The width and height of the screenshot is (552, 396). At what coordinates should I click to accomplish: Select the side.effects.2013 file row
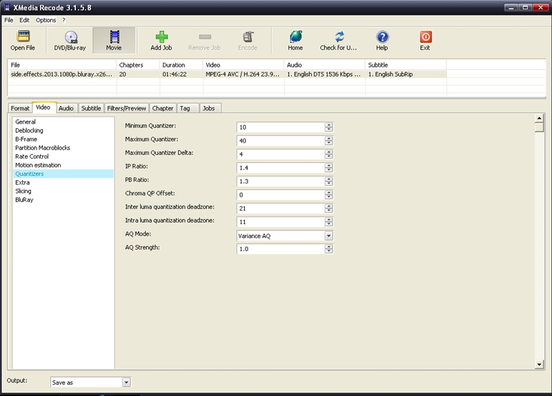tap(227, 75)
